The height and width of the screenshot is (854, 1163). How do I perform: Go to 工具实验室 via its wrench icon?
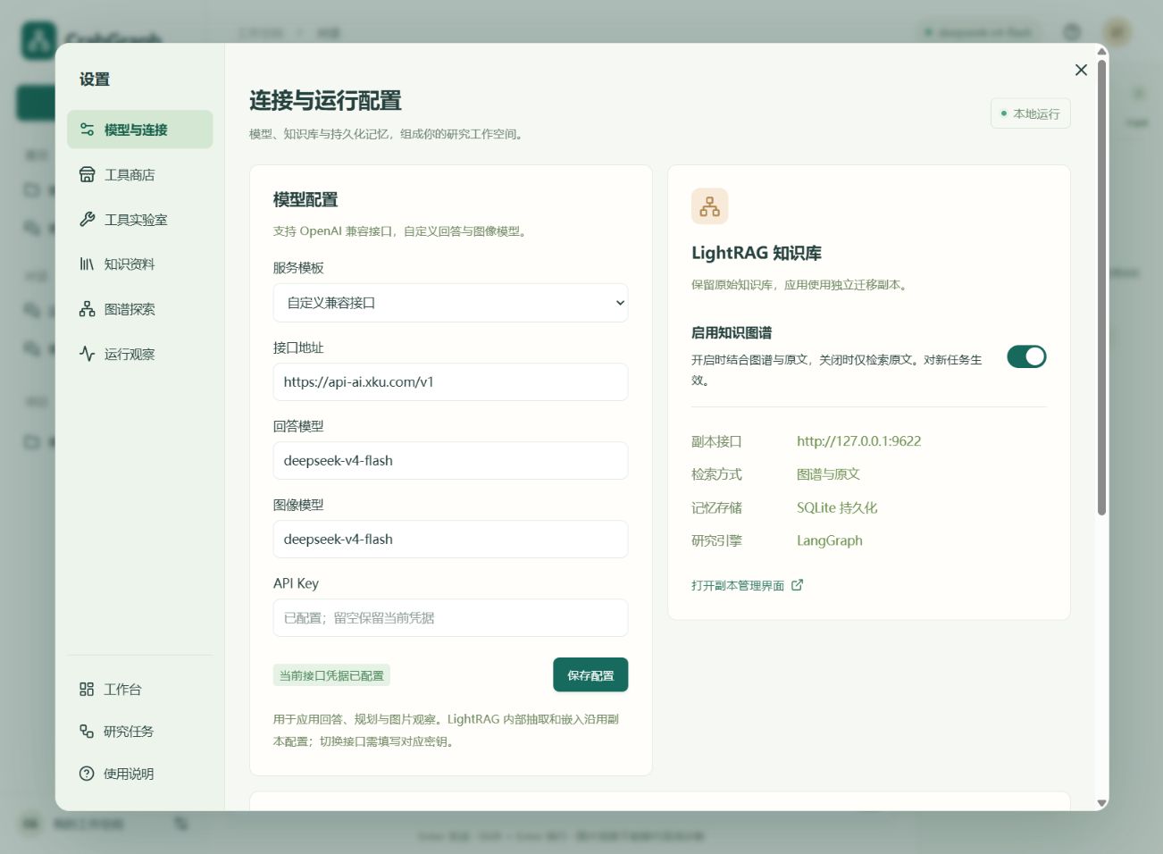(87, 220)
